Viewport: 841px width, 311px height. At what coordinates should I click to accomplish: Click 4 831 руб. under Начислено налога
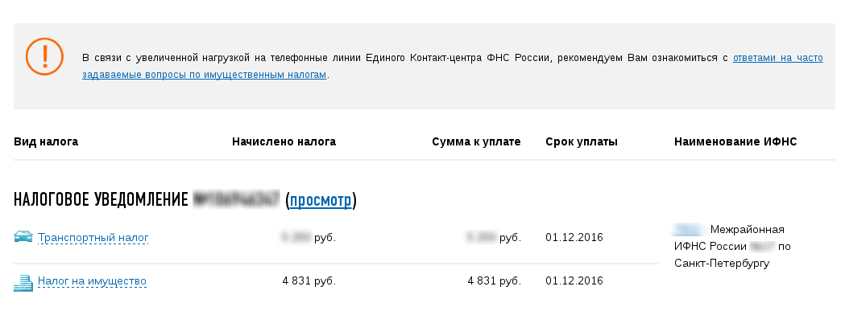click(309, 281)
